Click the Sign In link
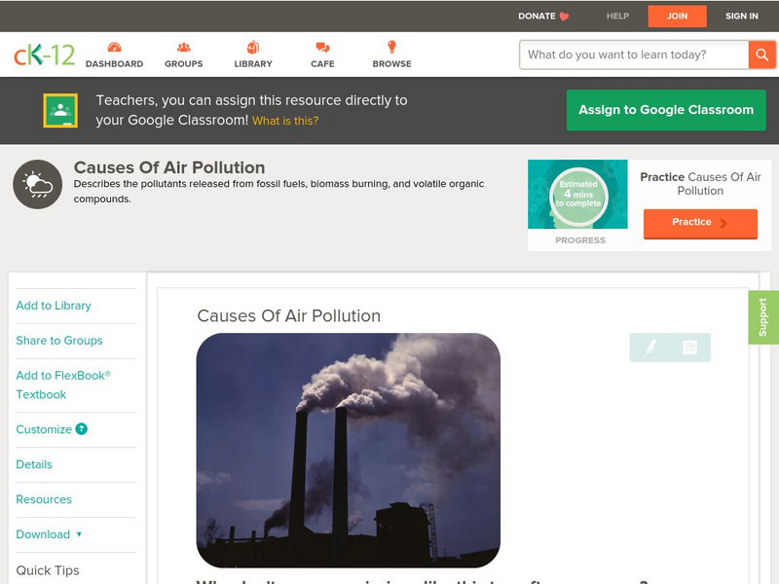This screenshot has width=779, height=584. click(x=741, y=17)
